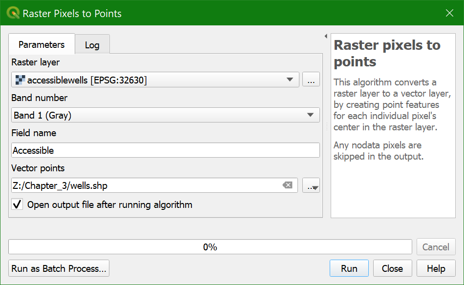Viewport: 464px width, 285px height.
Task: Click the 'Any nodata pixels are skipped' text
Action: pos(379,151)
